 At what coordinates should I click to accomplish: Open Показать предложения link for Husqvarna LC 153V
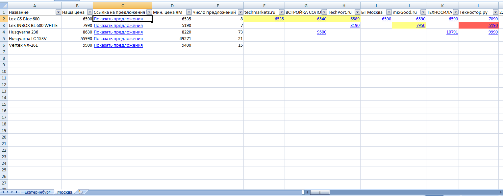coord(118,39)
